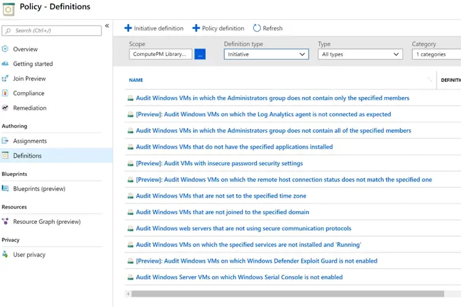Click the icon beside Log Analytics agent initiative

(130, 114)
